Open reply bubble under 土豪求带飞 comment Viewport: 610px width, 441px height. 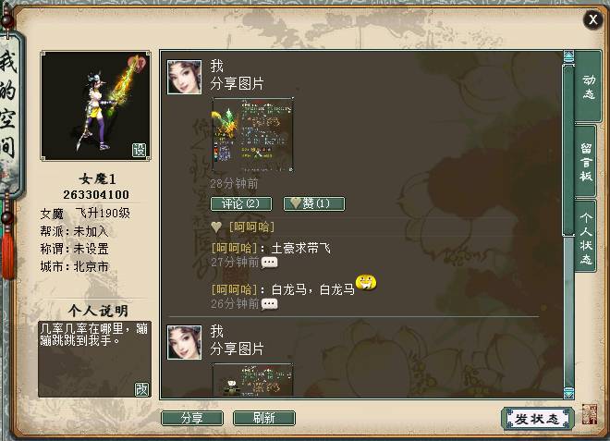click(270, 263)
